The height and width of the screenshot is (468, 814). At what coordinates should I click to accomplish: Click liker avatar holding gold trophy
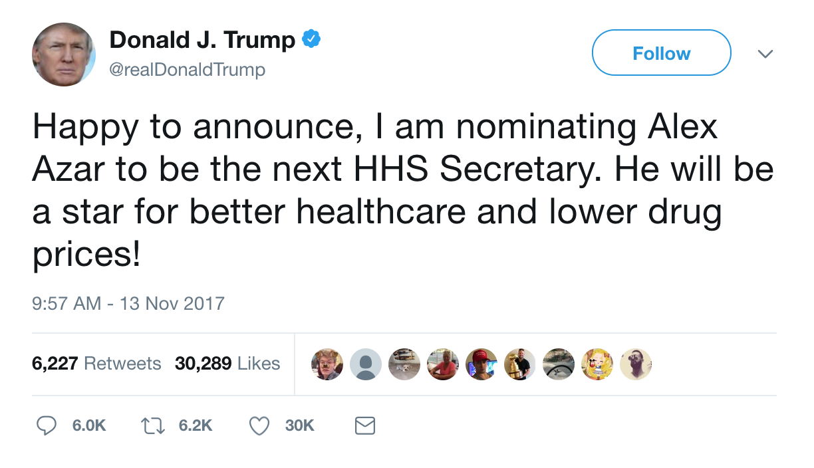pos(520,364)
